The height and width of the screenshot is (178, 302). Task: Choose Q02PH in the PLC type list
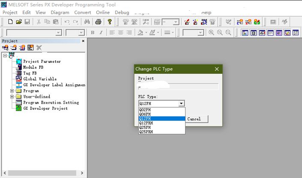(x=146, y=110)
